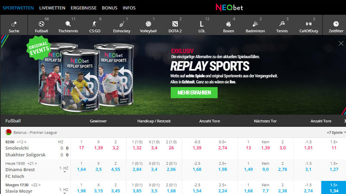Select under 1.5 goals odds 3,1
Screen dimensions: 346x194
308,169
